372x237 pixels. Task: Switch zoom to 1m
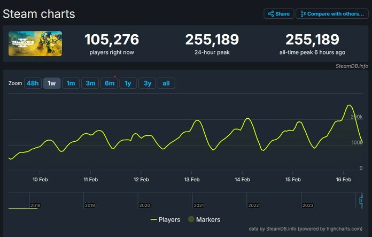[x=71, y=83]
